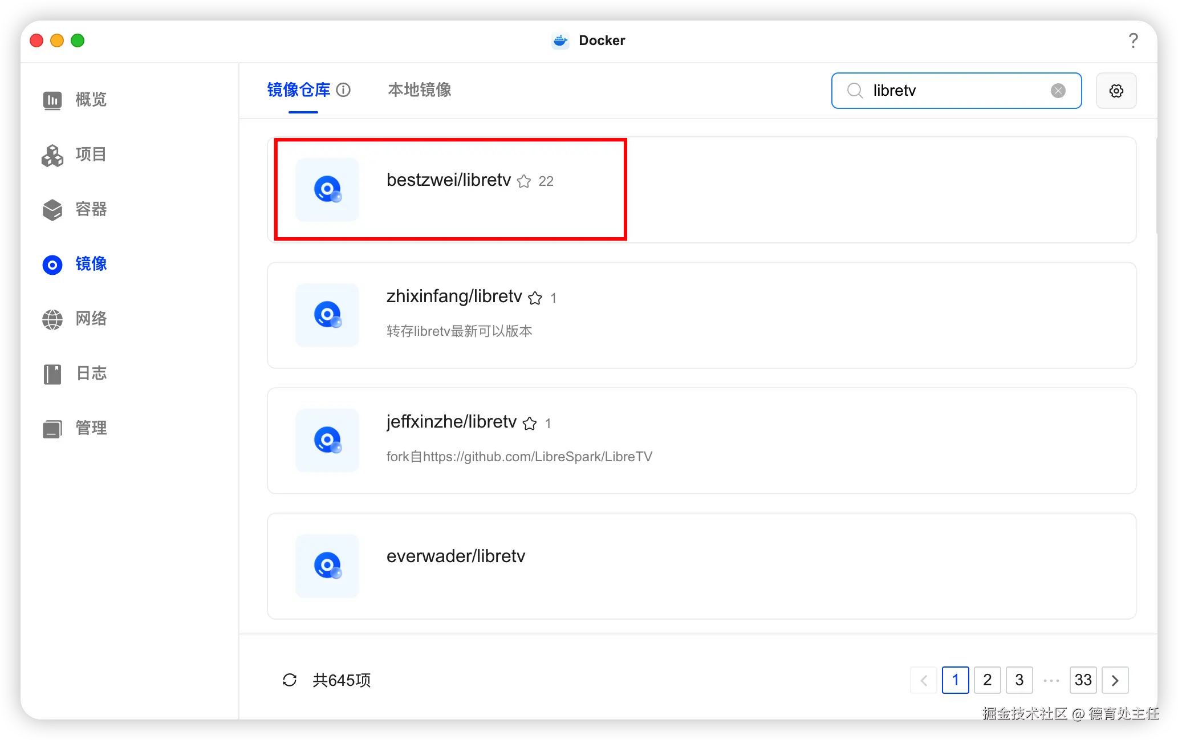Select the 镜像仓库 tab
Screen dimensions: 1178x740
pyautogui.click(x=298, y=90)
